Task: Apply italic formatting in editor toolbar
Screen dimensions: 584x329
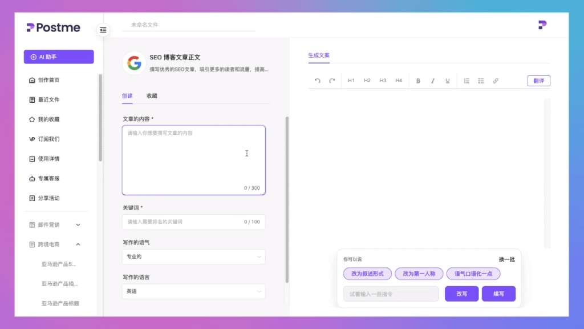Action: pyautogui.click(x=433, y=81)
